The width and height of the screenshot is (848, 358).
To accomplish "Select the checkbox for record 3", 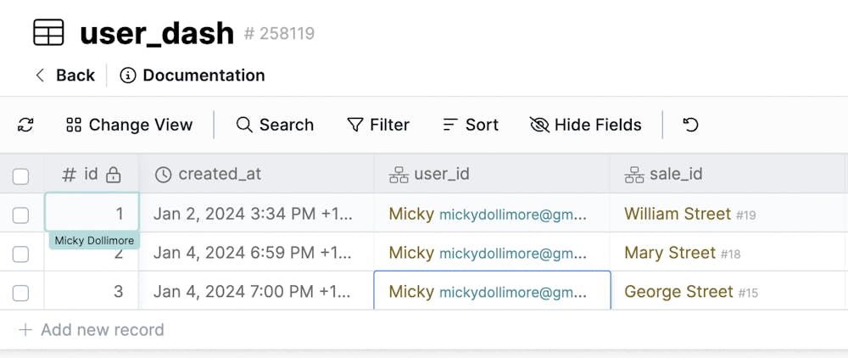I will [21, 293].
